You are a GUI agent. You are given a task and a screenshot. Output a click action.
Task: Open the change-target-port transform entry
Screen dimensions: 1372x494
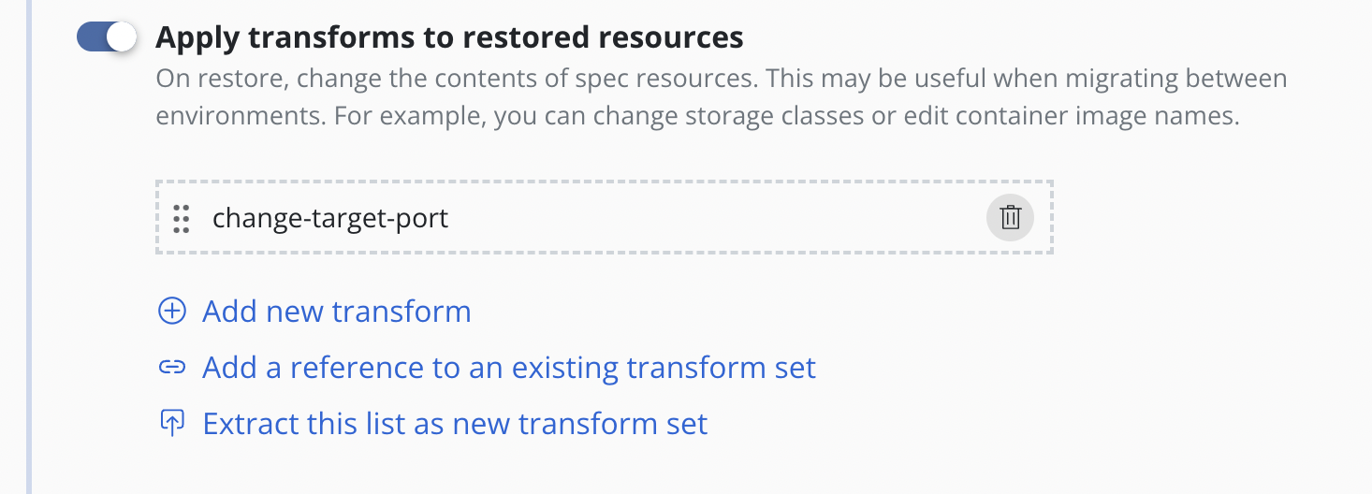tap(330, 218)
